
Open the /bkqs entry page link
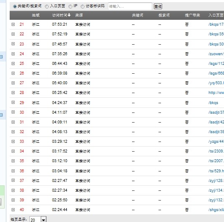coord(213,103)
